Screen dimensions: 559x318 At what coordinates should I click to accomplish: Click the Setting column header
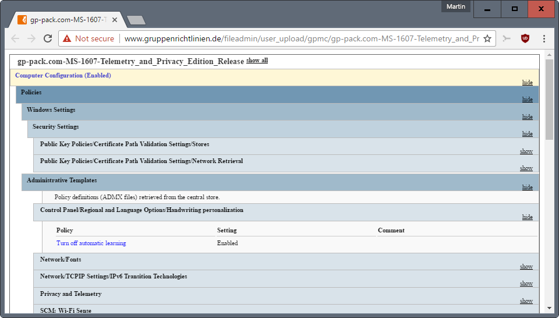(x=227, y=230)
